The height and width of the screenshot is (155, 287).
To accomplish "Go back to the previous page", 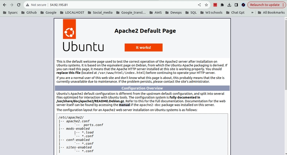I will [x=5, y=5].
